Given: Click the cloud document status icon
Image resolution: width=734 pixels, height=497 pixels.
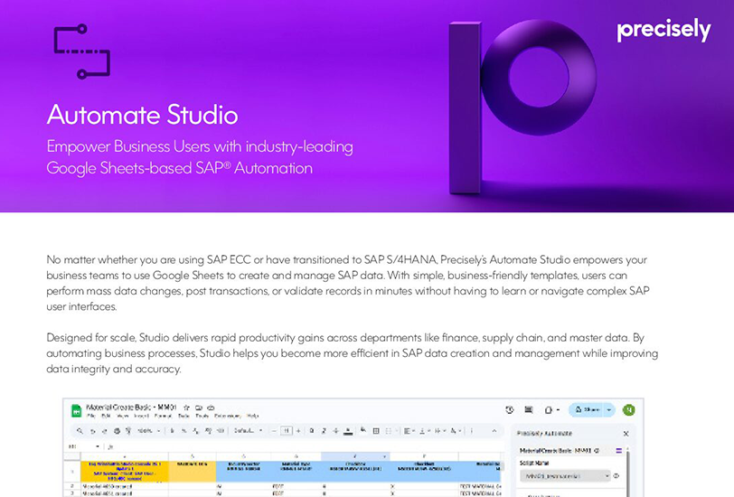Looking at the screenshot, I should pos(211,408).
